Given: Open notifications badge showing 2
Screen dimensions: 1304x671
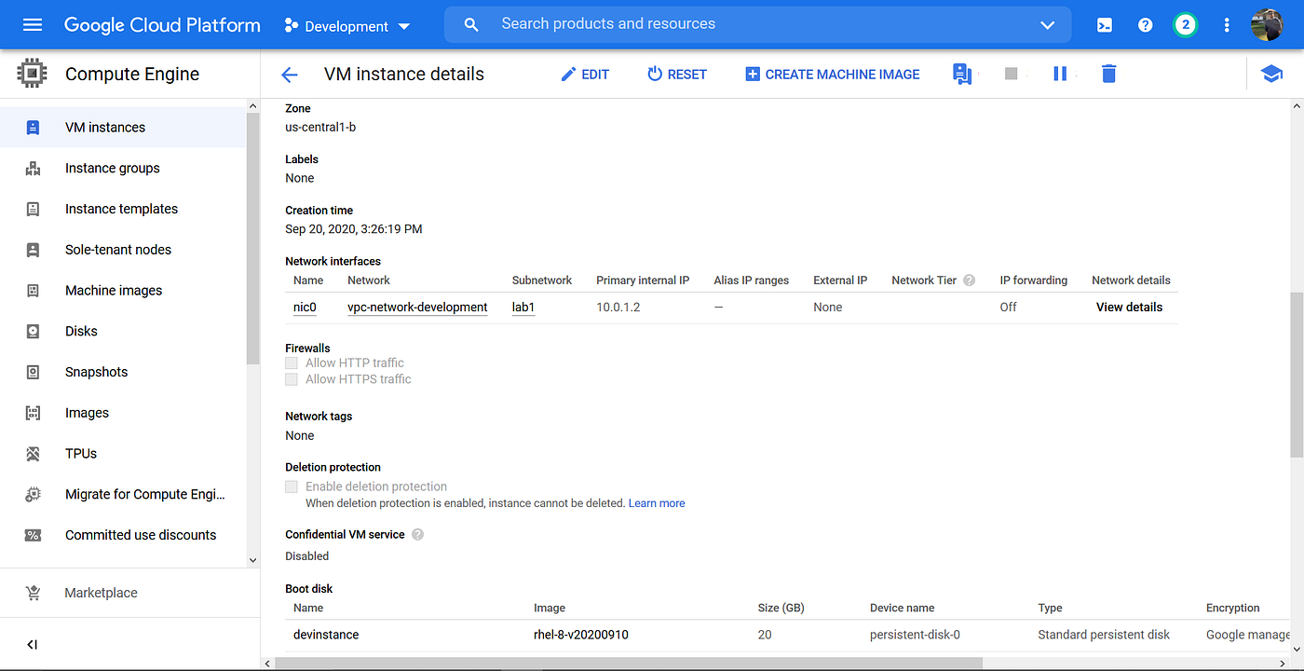Looking at the screenshot, I should pos(1185,25).
